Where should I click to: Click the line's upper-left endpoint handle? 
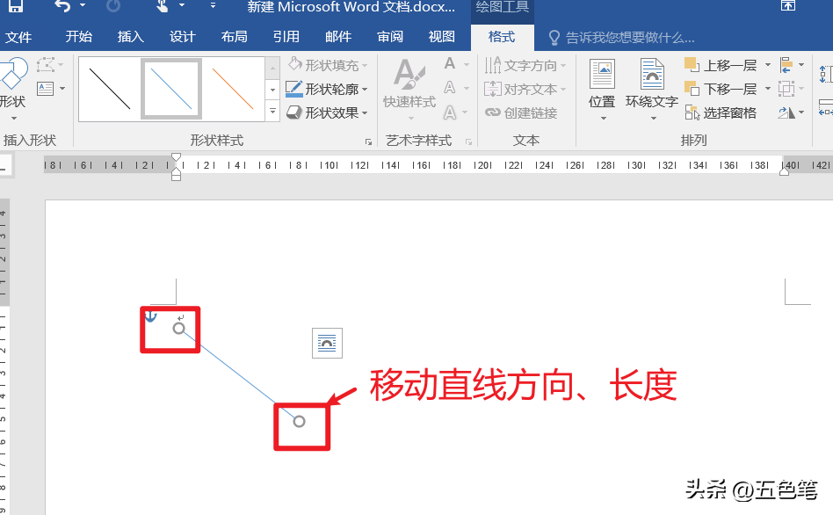179,329
